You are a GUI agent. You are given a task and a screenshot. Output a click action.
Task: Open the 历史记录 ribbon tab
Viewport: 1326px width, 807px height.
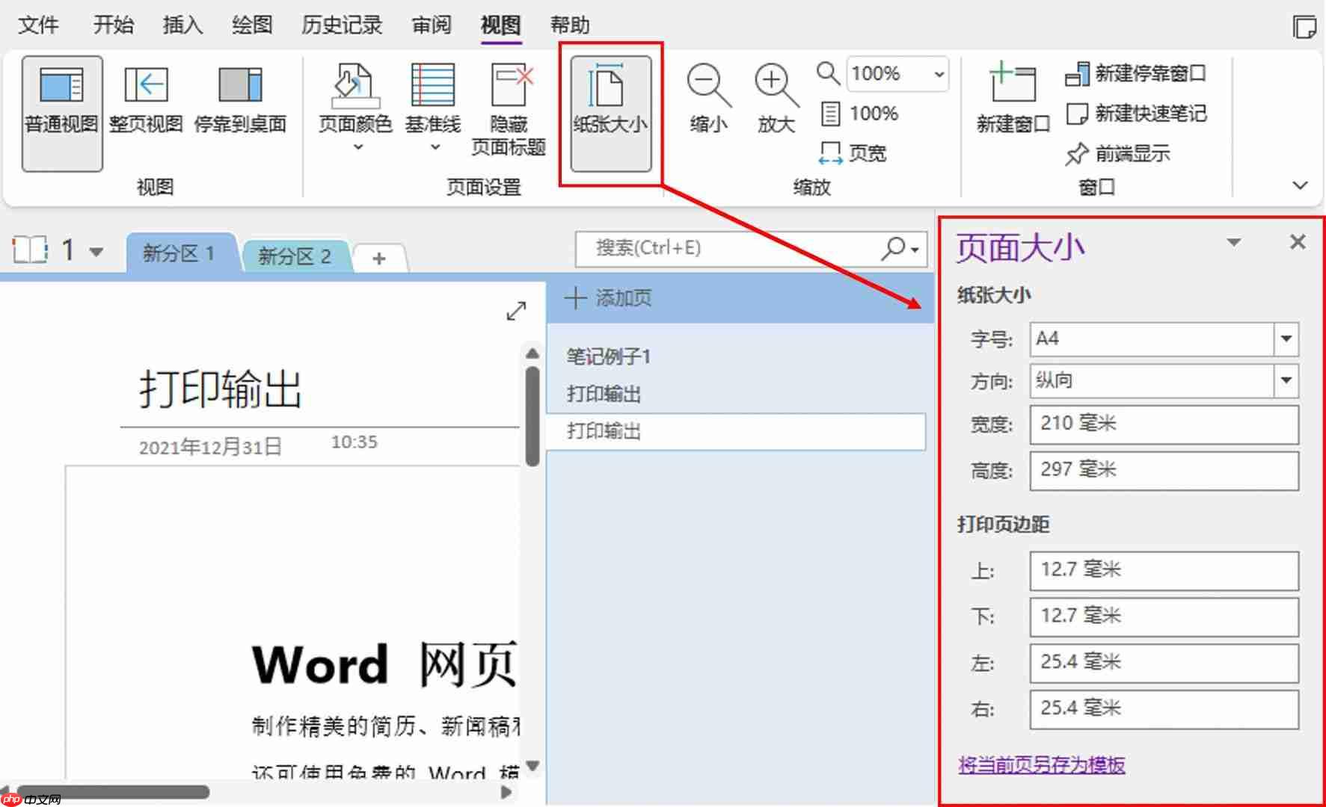(x=342, y=25)
